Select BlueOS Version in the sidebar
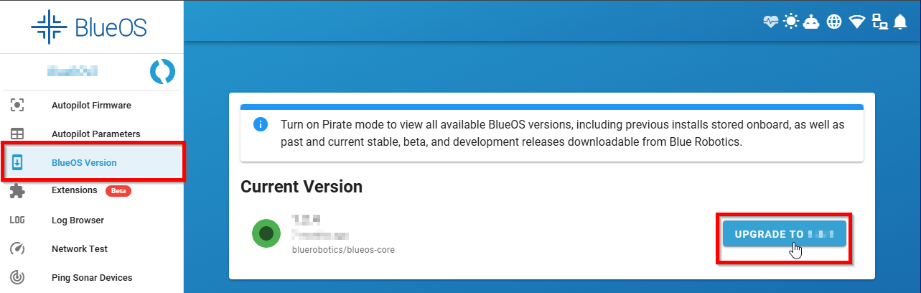The height and width of the screenshot is (293, 921). [x=84, y=162]
